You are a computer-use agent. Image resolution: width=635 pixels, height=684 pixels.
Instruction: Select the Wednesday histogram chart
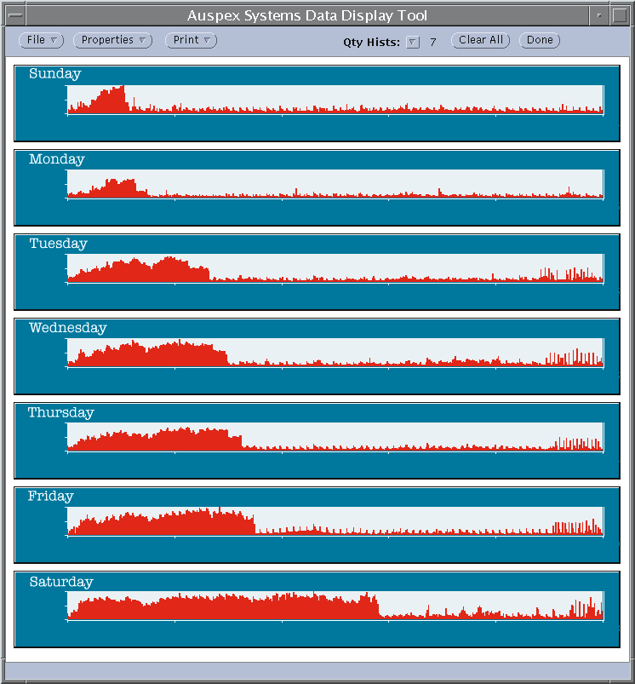tap(335, 353)
